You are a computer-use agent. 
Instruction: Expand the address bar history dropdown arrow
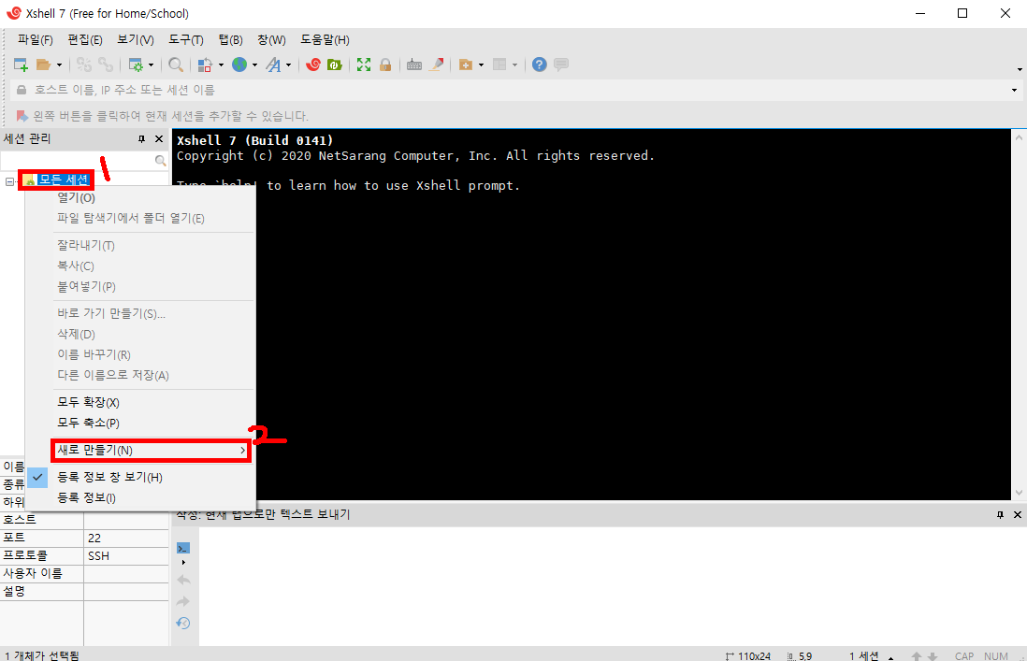[1014, 91]
